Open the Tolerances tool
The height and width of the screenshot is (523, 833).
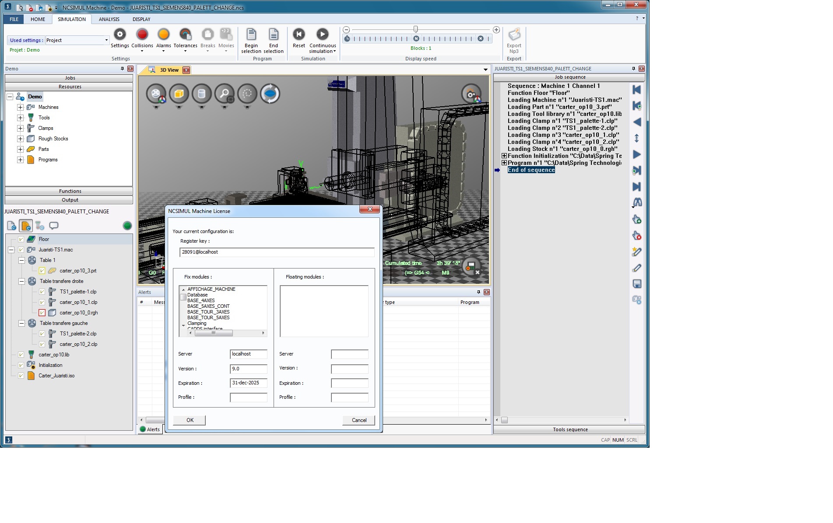185,35
